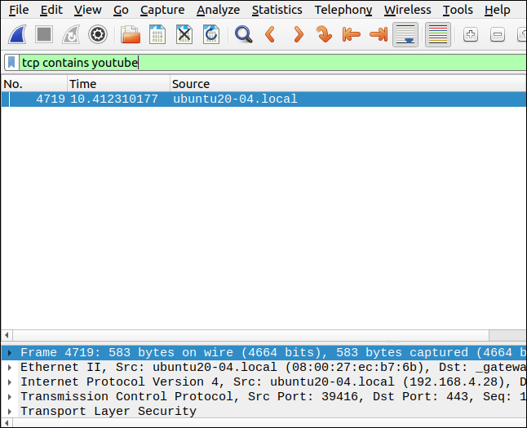Click packet details scrollbar left arrow
Screen dimensions: 527x428
point(7,423)
